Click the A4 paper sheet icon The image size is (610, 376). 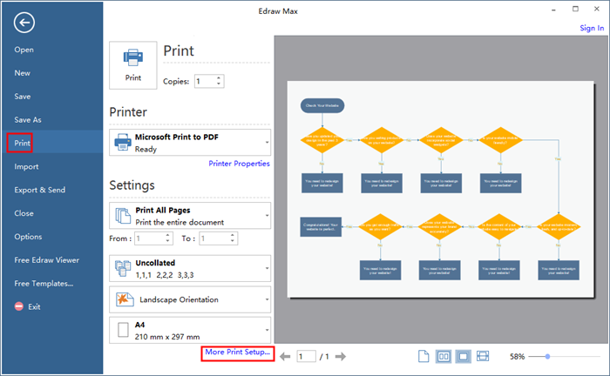(x=123, y=330)
